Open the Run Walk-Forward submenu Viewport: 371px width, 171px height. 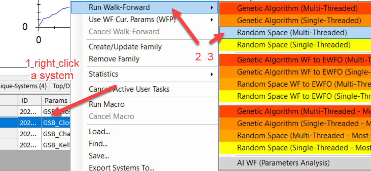coord(119,7)
